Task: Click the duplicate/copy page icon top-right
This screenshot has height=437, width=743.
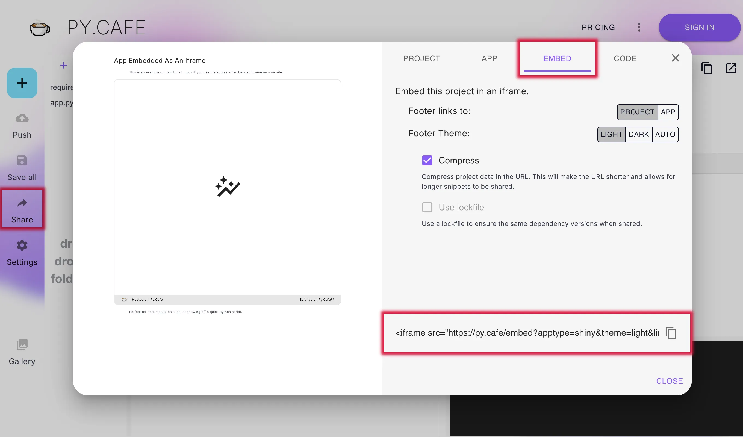Action: [707, 68]
